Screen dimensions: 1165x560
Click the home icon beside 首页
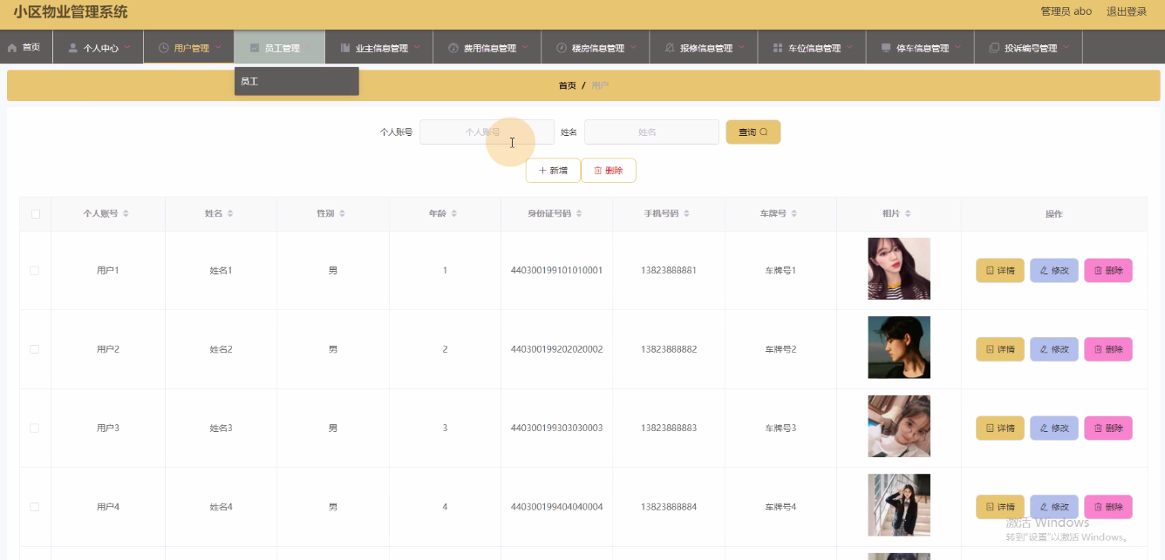(x=12, y=48)
